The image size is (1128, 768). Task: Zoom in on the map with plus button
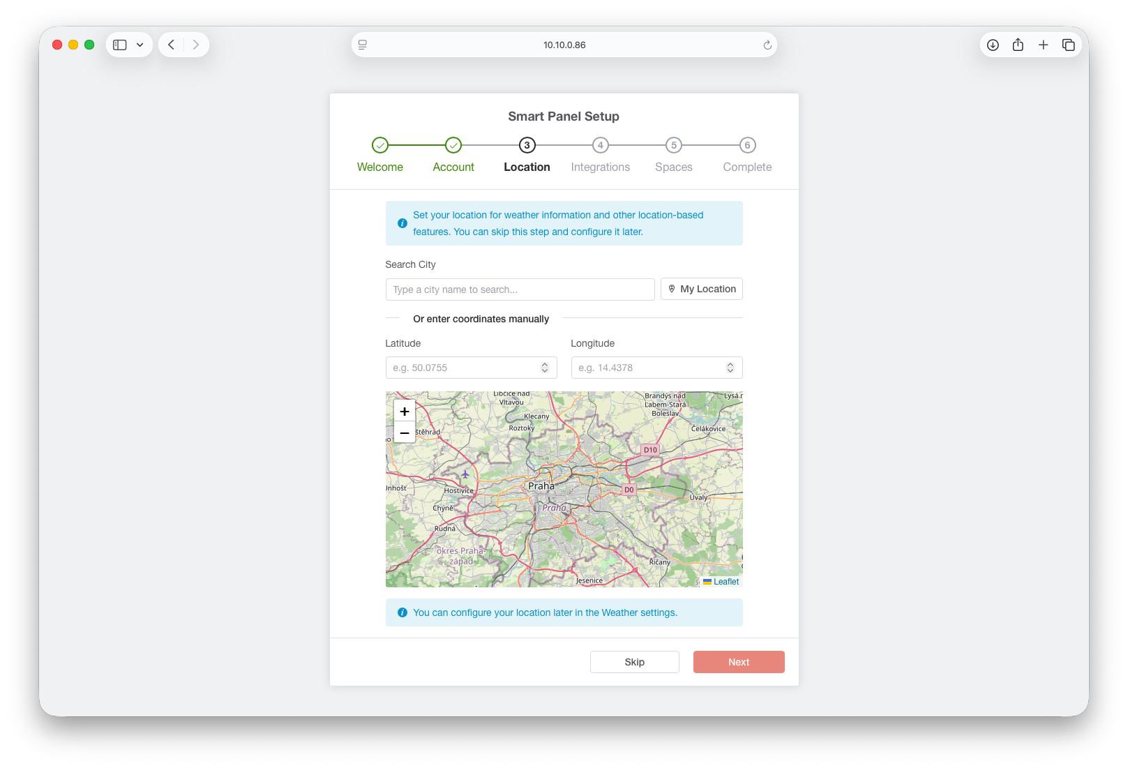405,412
